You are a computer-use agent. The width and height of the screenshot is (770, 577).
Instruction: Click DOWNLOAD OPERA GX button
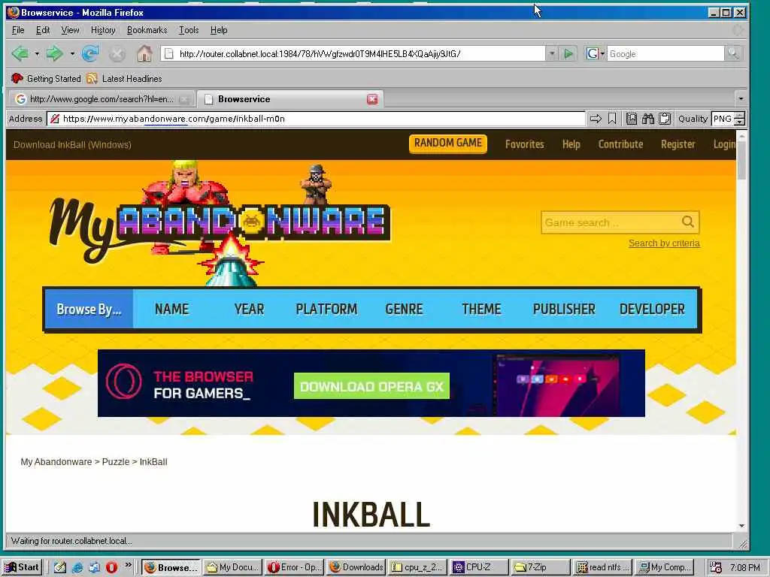click(371, 386)
